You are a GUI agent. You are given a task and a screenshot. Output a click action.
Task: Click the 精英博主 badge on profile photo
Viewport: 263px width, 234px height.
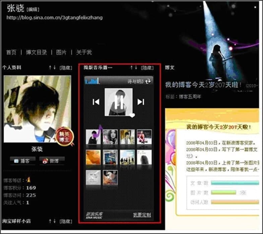[x=64, y=137]
